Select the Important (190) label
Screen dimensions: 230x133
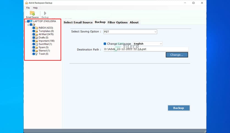pos(46,41)
